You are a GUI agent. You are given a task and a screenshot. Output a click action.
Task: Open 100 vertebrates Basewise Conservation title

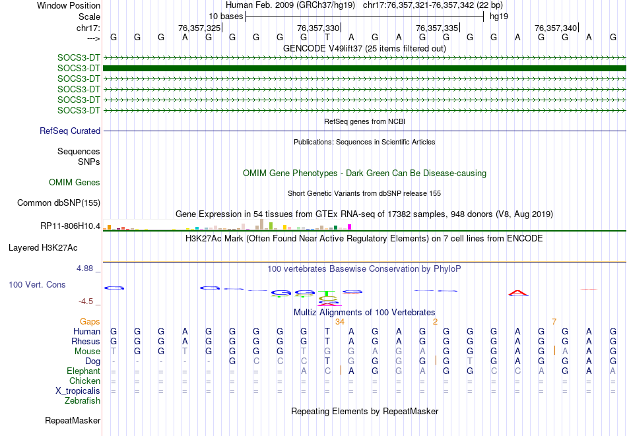tap(364, 268)
